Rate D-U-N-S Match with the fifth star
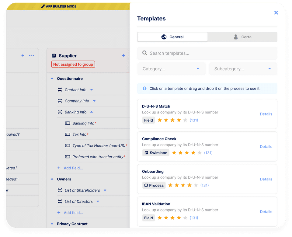The width and height of the screenshot is (292, 237). click(185, 120)
